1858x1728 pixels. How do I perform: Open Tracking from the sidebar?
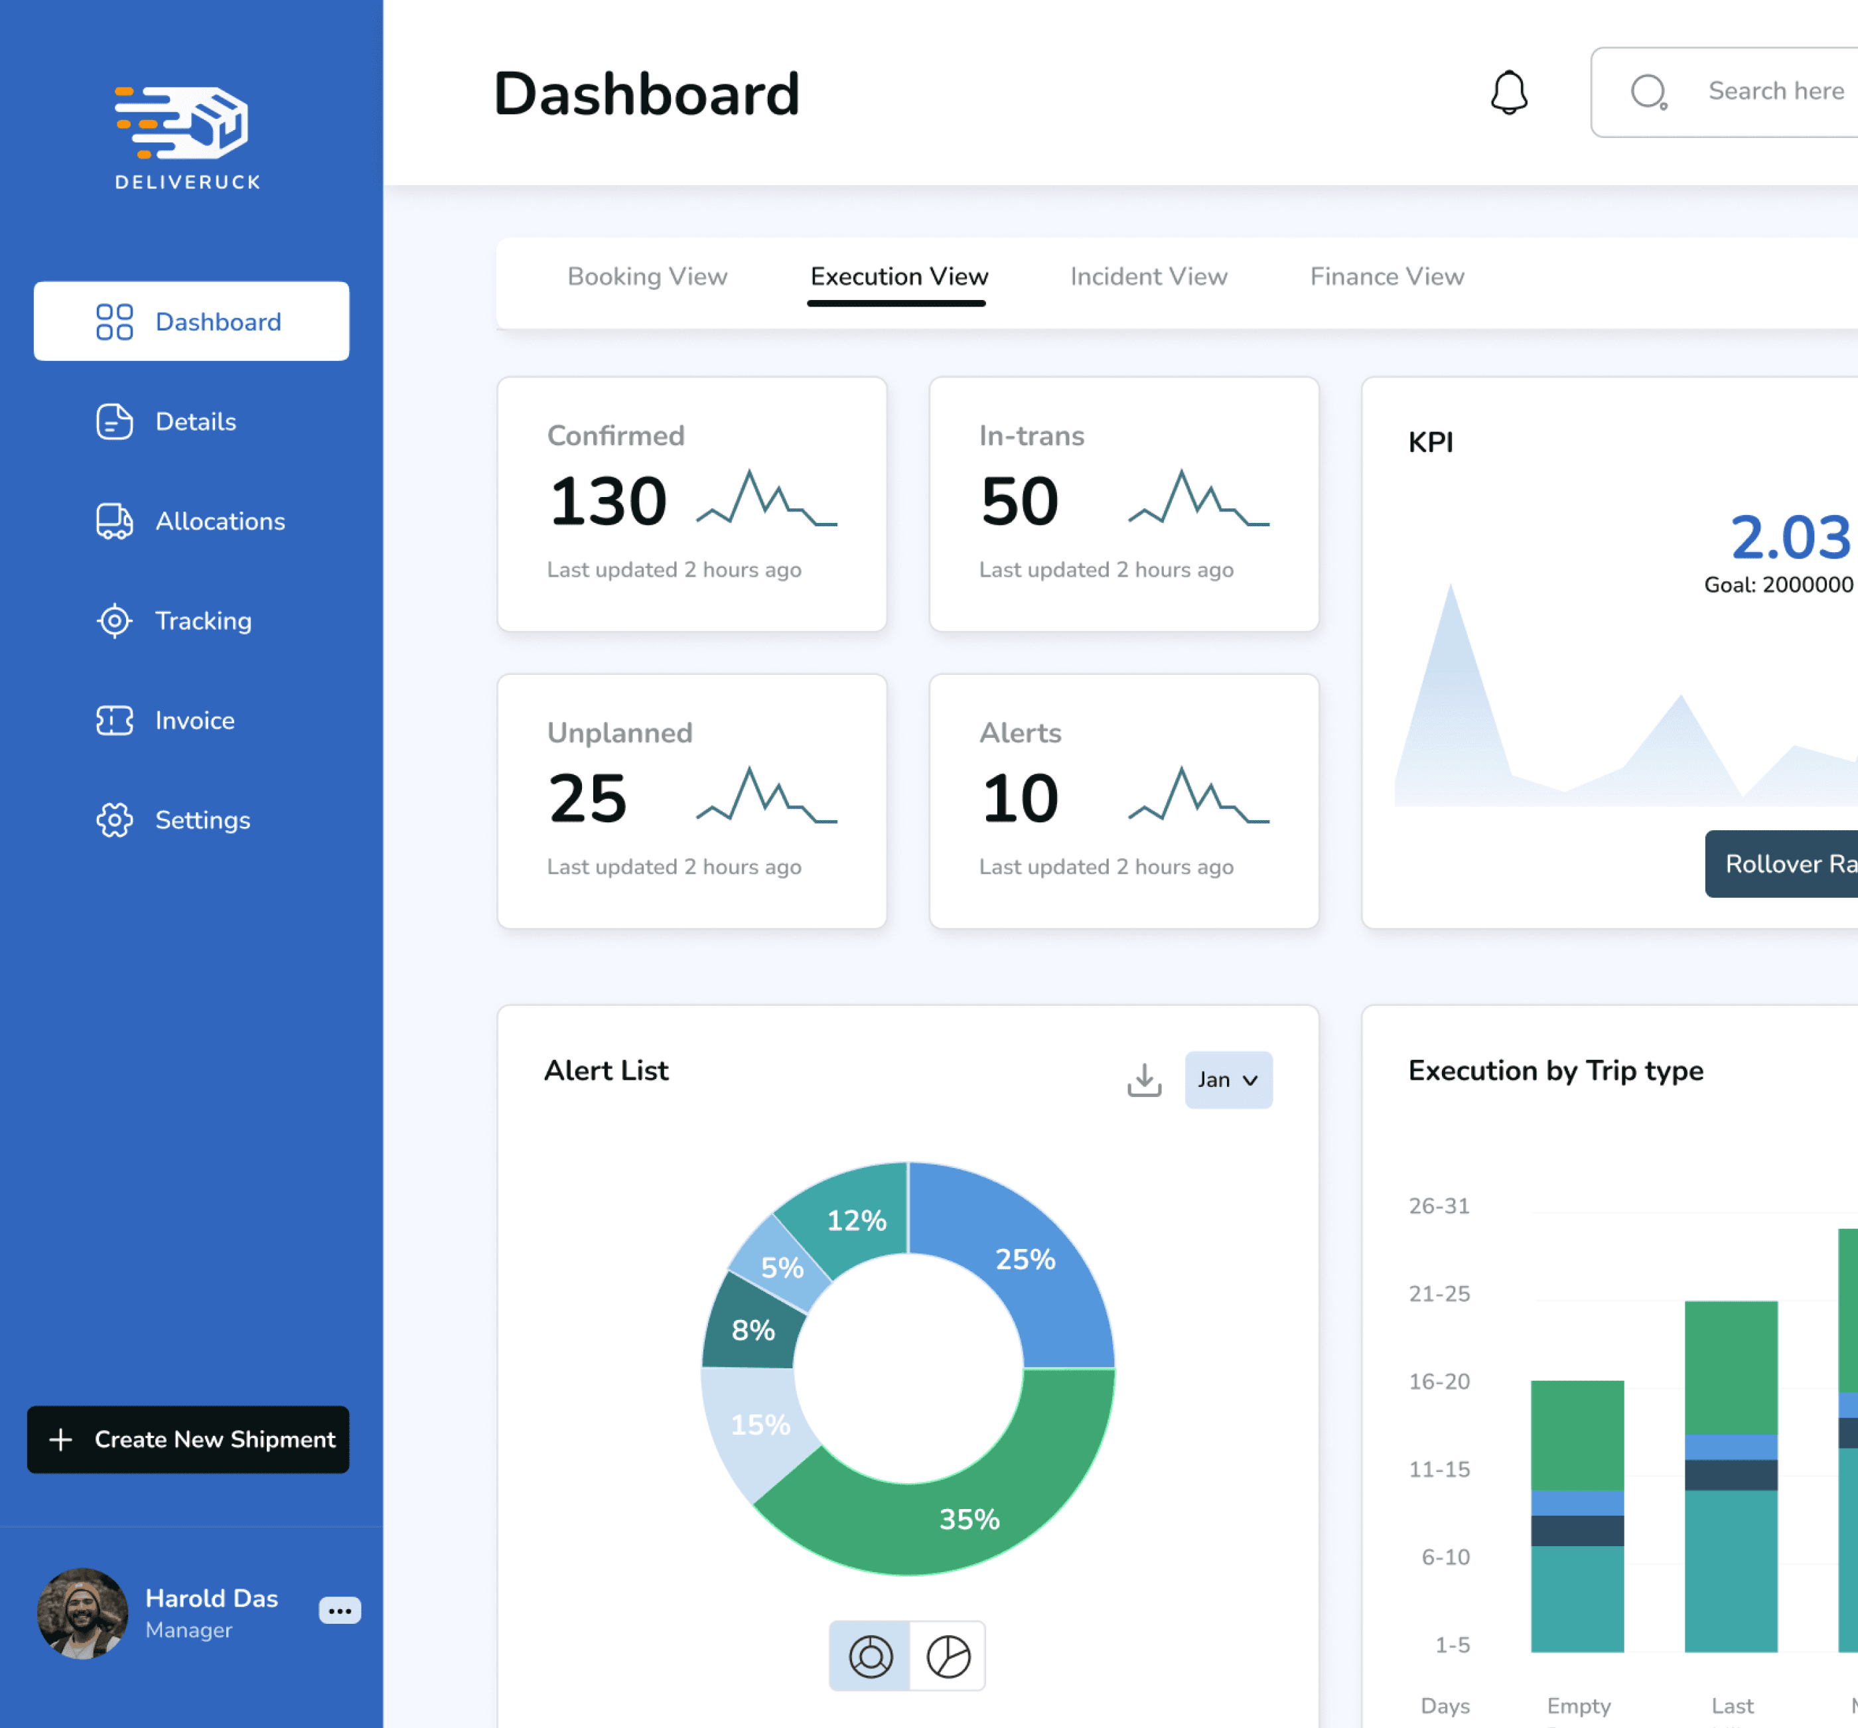(x=203, y=620)
